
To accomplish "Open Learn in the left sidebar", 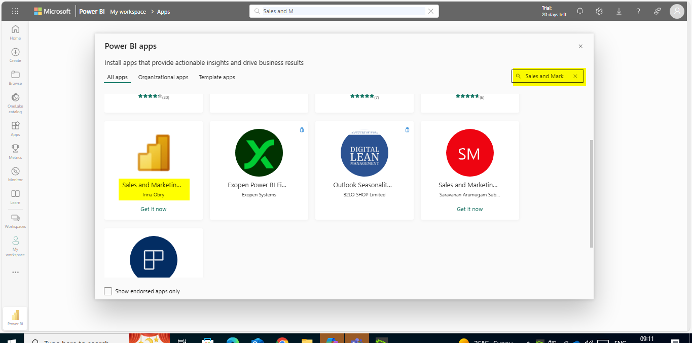I will 15,197.
